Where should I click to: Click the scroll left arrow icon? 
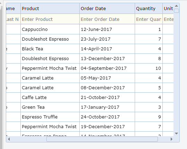click(x=9, y=139)
